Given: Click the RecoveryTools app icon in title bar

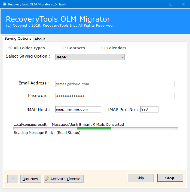Looking at the screenshot, I should pos(5,4).
